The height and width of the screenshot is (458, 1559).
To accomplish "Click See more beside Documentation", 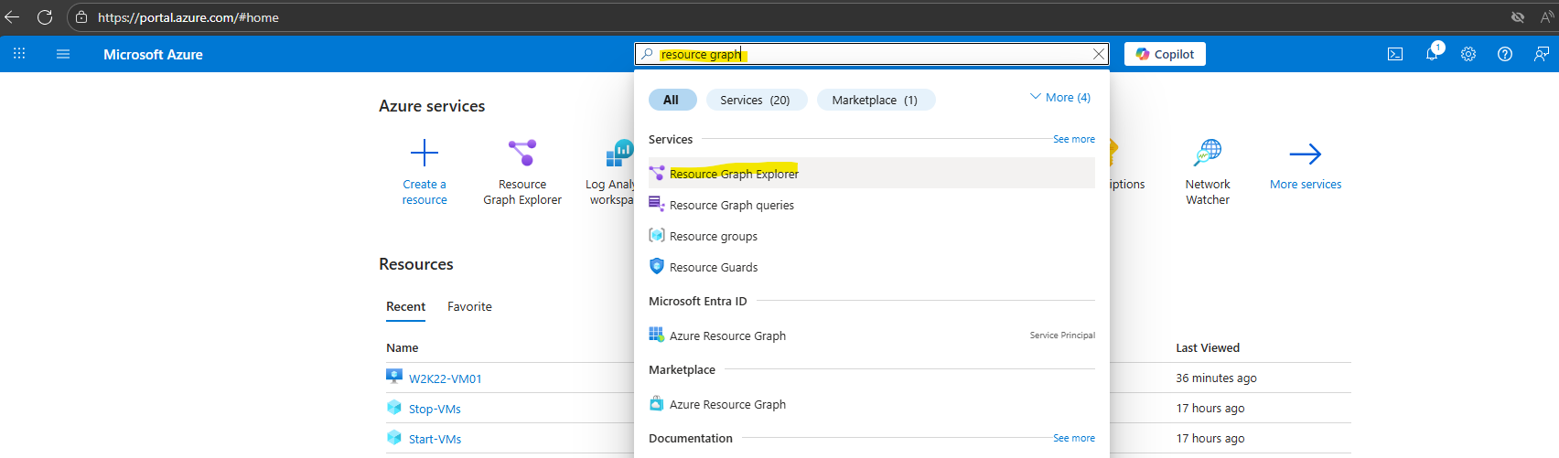I will click(1074, 438).
